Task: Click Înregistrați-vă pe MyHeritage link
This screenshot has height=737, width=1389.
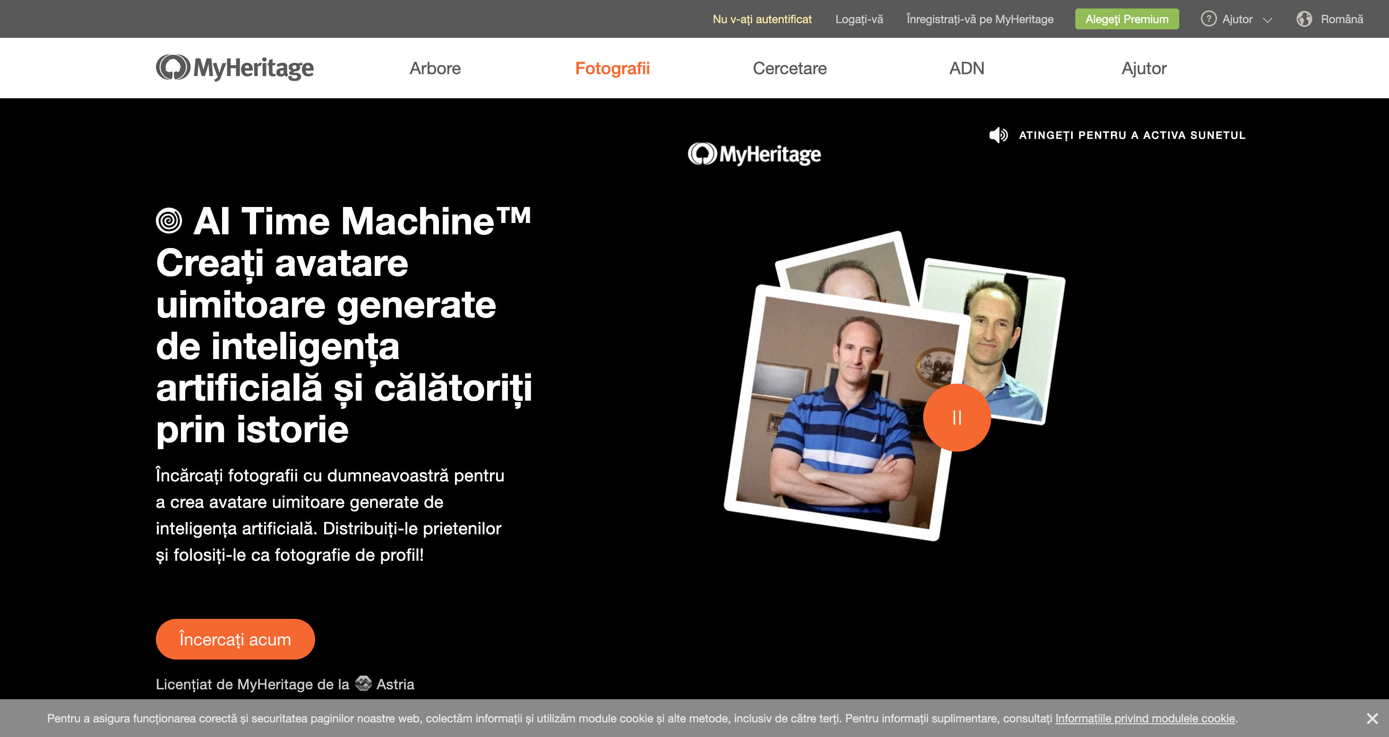Action: pos(980,19)
